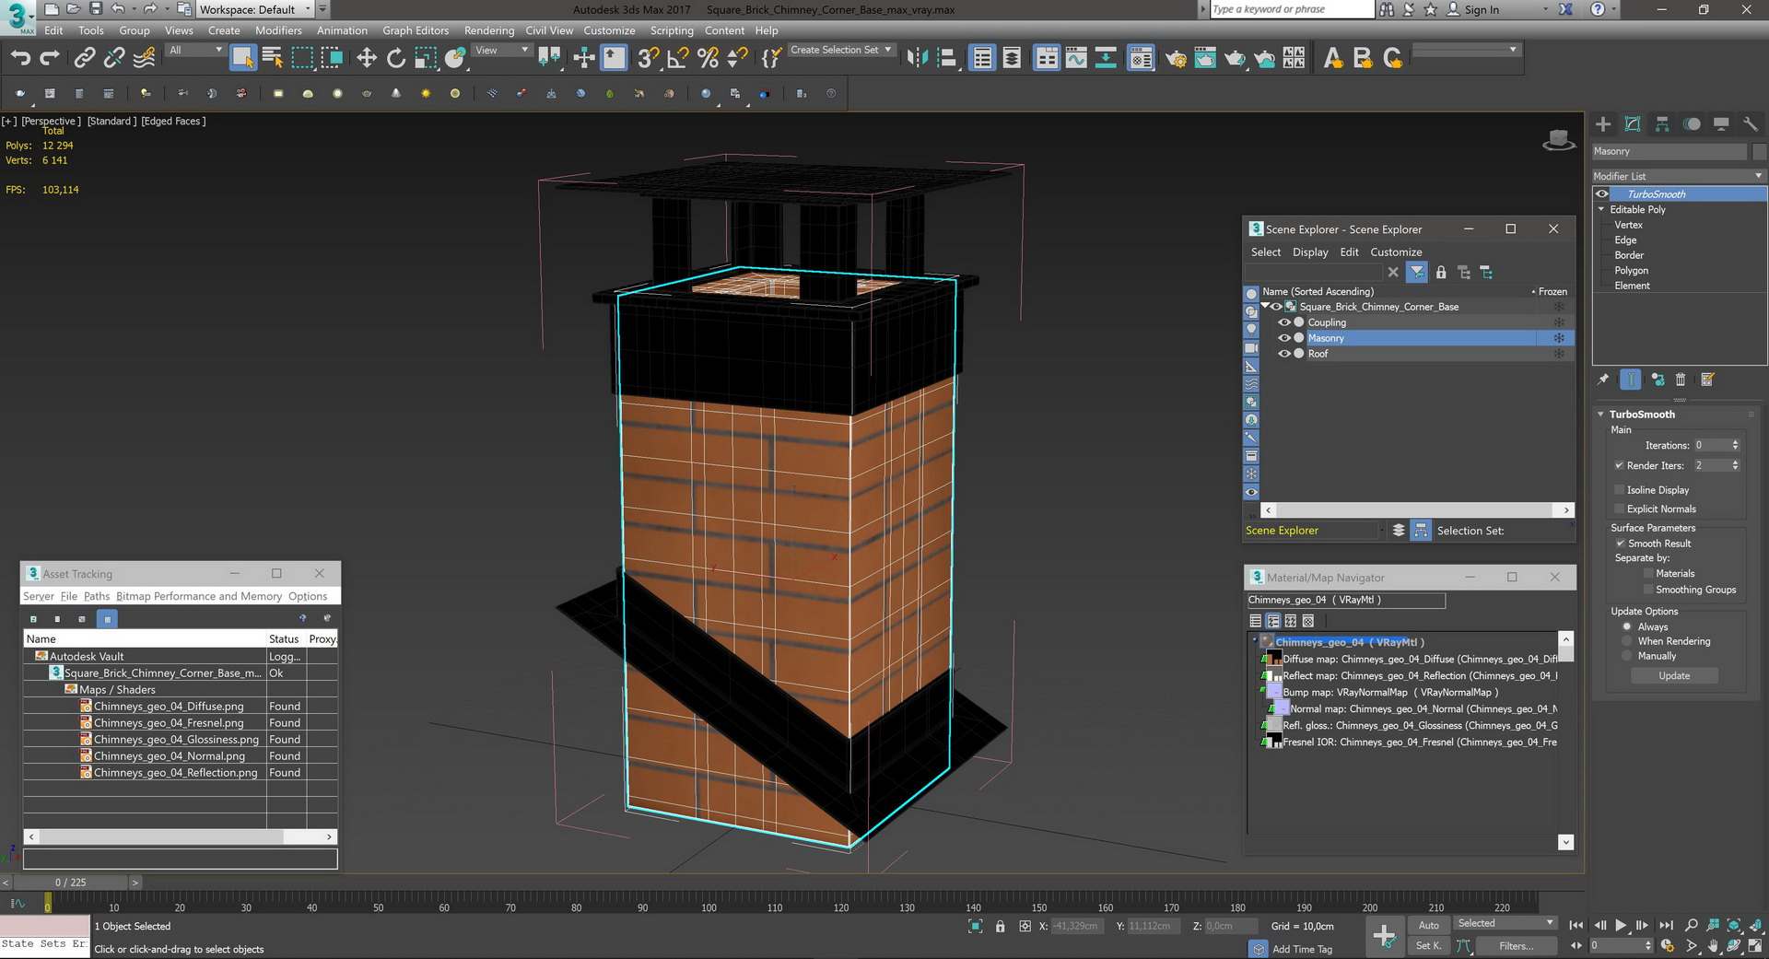Viewport: 1769px width, 959px height.
Task: Open the key filter Selected dropdown
Action: (x=1505, y=923)
